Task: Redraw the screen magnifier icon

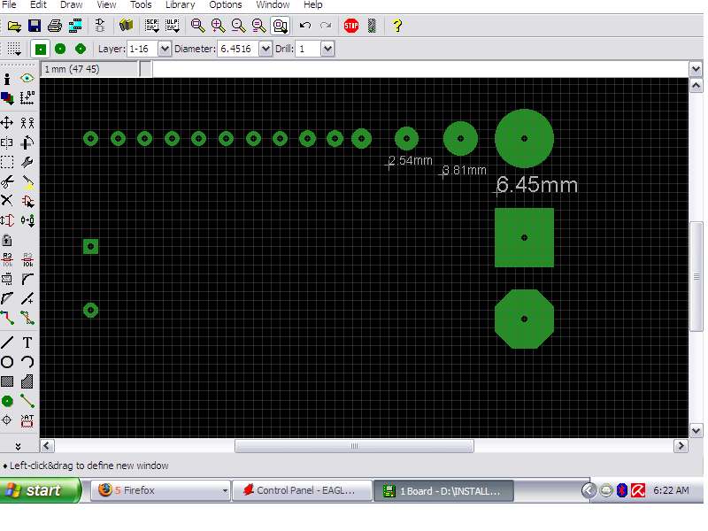Action: point(258,26)
